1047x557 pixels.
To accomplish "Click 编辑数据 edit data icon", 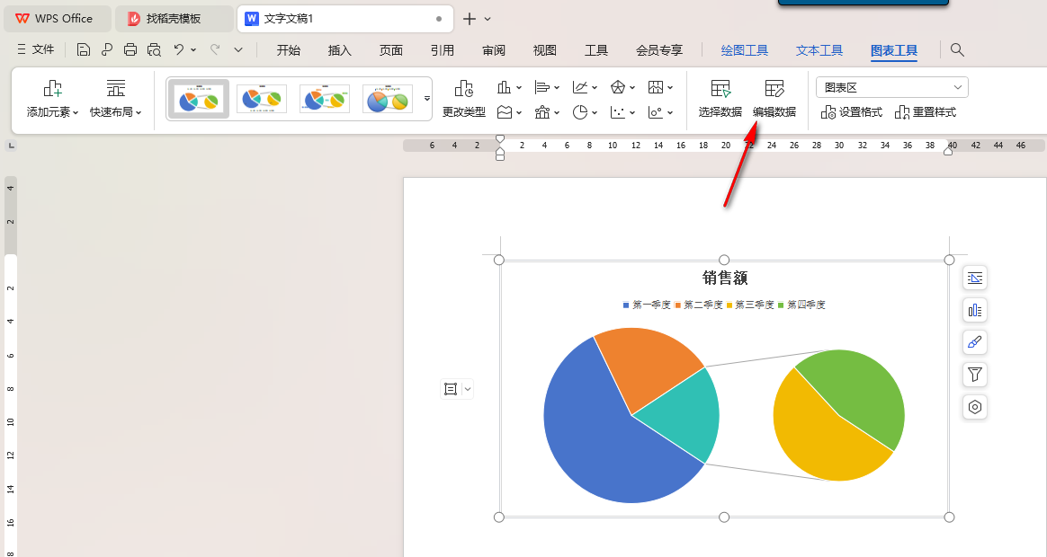I will point(774,88).
